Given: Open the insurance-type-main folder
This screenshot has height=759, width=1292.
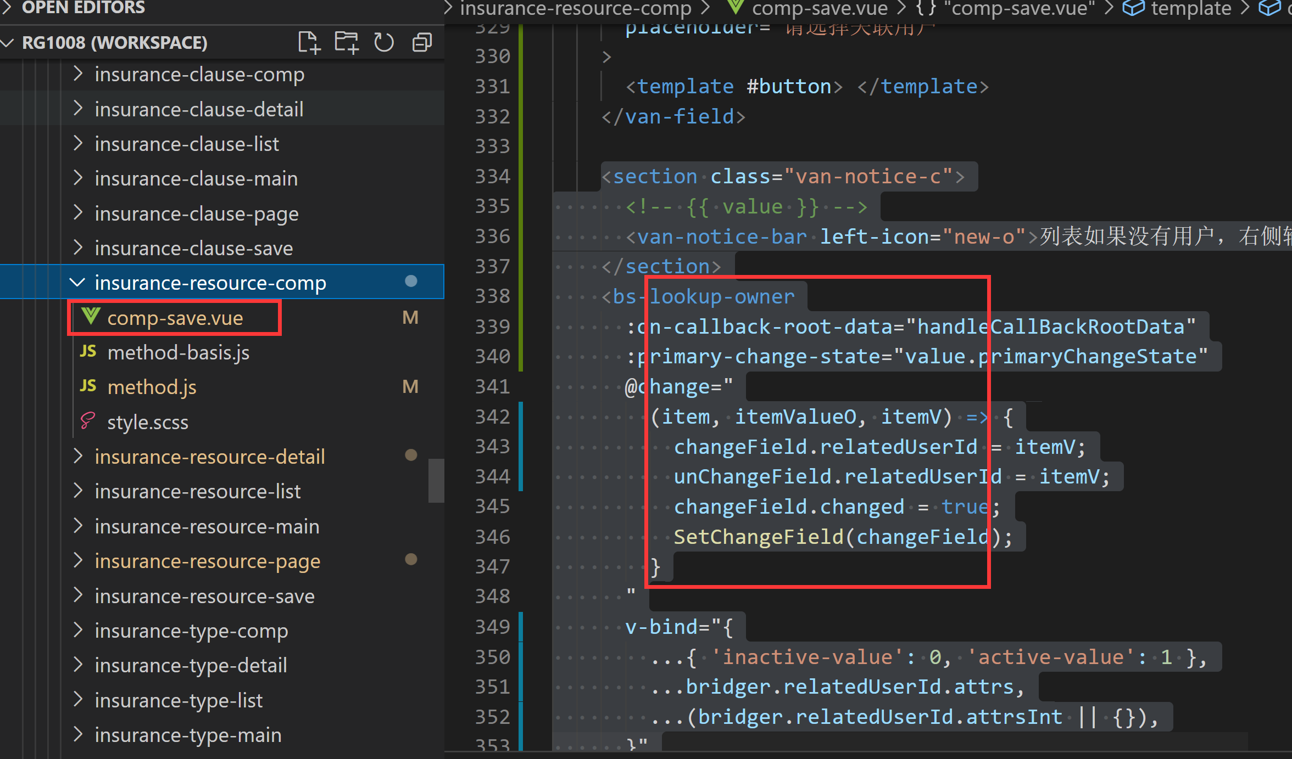Looking at the screenshot, I should [x=188, y=735].
